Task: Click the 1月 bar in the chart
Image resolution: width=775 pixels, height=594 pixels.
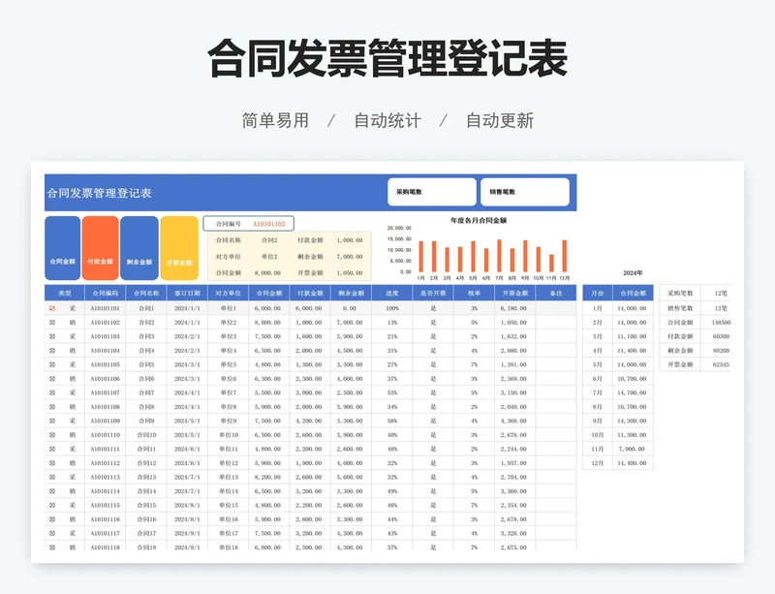Action: [x=421, y=256]
